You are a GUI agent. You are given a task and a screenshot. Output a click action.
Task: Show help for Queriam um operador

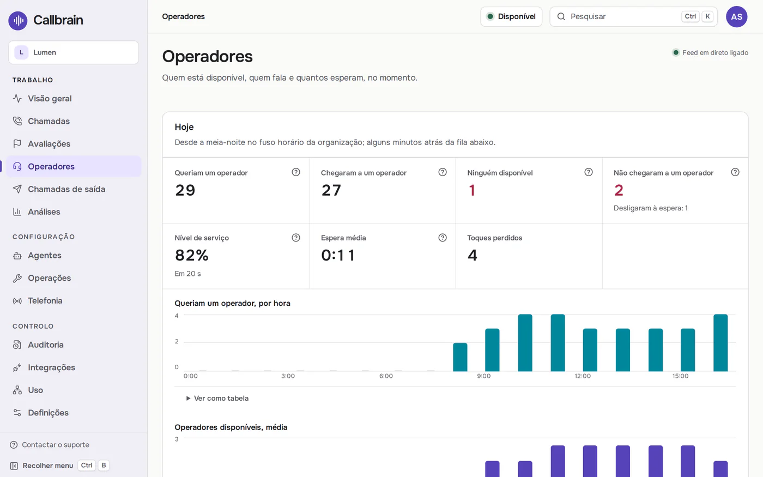click(x=296, y=172)
